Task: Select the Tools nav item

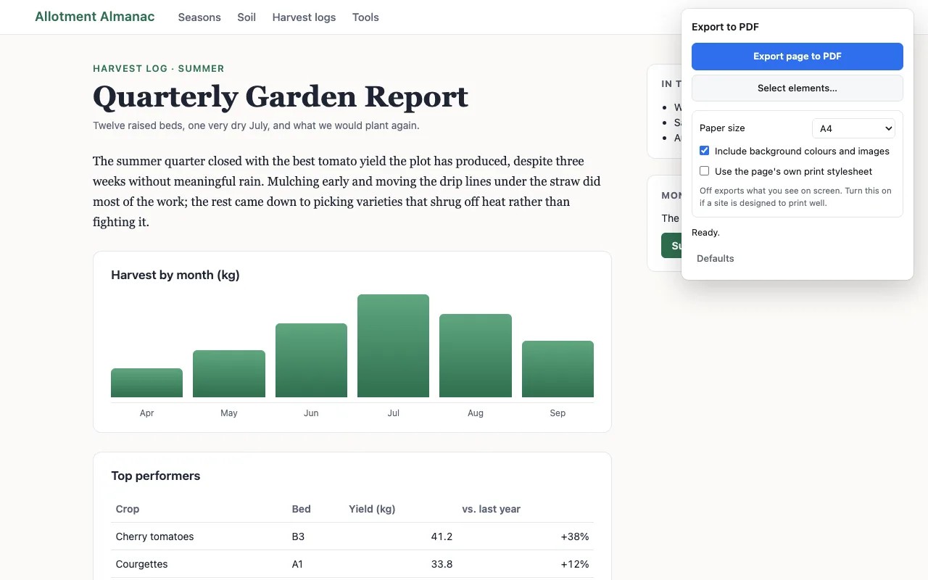Action: (365, 17)
